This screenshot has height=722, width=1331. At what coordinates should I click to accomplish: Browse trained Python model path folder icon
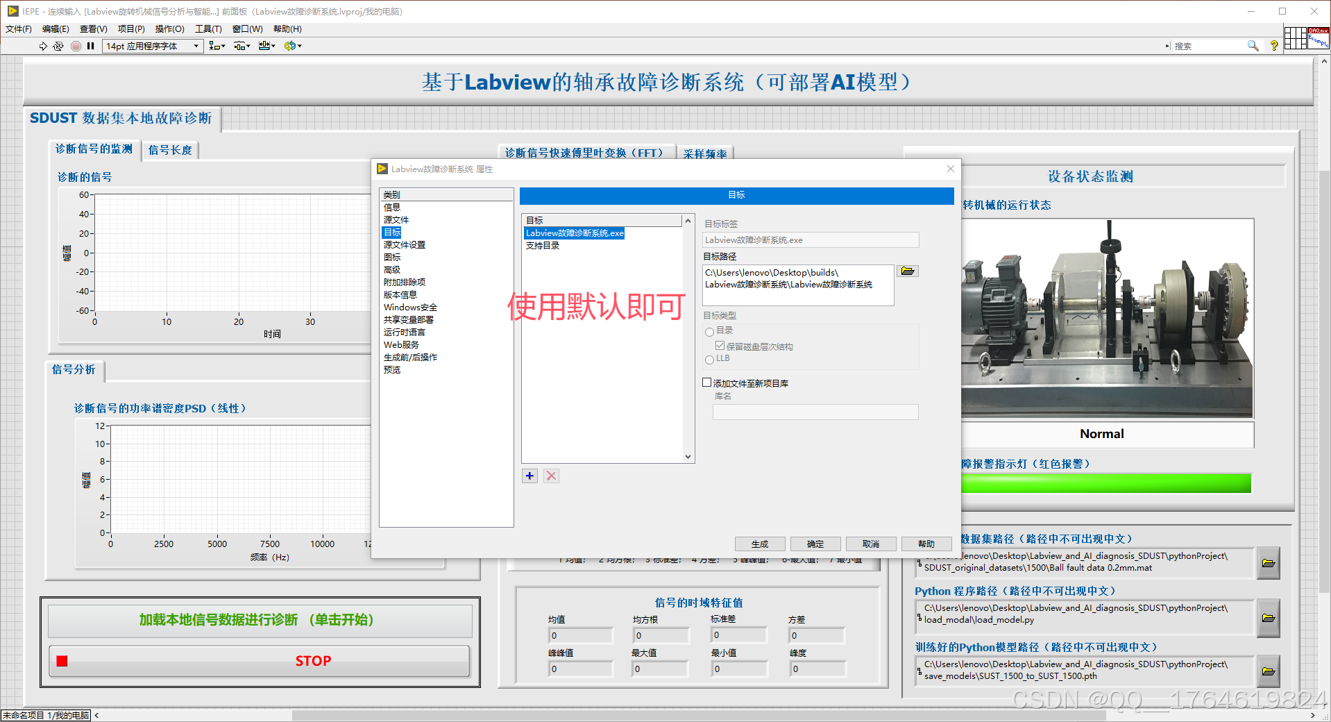[1269, 671]
